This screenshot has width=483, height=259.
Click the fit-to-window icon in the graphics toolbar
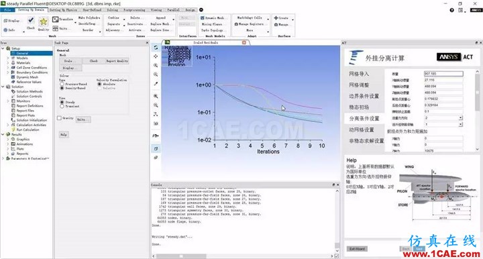pyautogui.click(x=156, y=96)
